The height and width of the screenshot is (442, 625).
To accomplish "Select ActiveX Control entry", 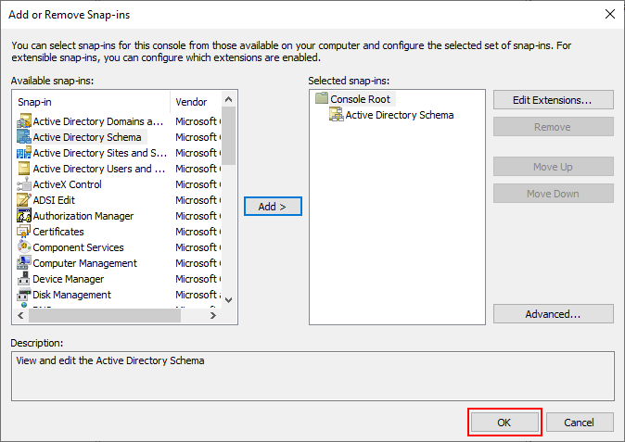I will pyautogui.click(x=67, y=184).
